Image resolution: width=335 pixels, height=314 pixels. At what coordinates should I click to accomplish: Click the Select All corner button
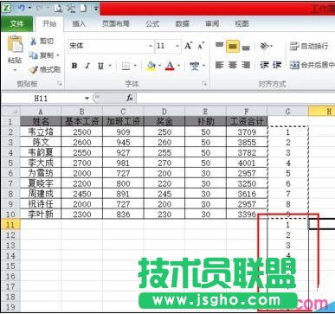click(x=10, y=112)
